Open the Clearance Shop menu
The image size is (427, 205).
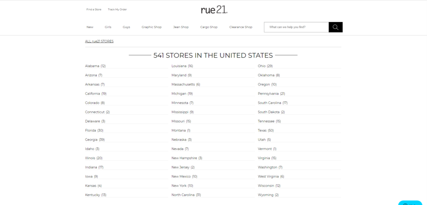pos(241,27)
